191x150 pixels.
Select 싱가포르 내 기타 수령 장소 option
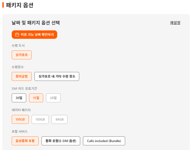pyautogui.click(x=57, y=76)
